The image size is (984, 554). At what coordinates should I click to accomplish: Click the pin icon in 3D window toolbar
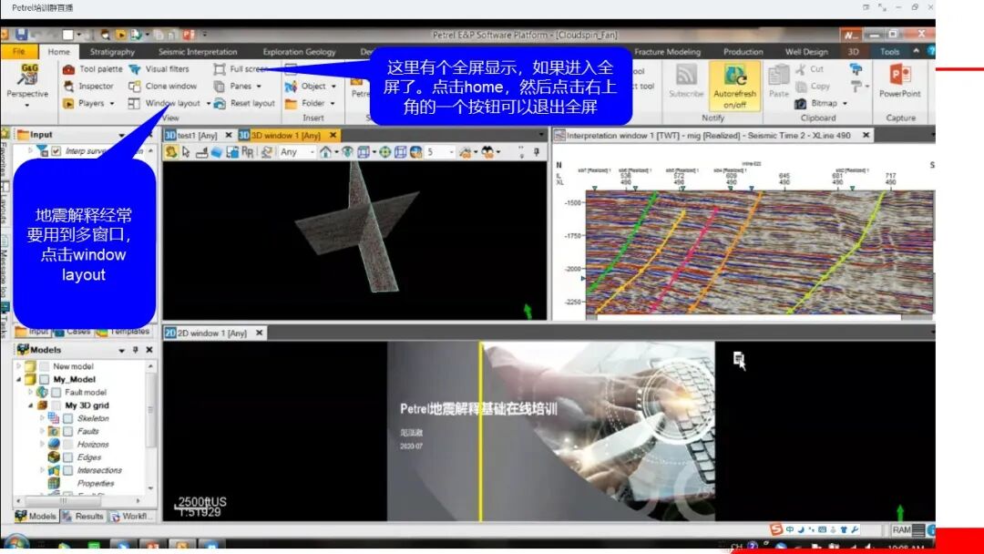(x=536, y=152)
